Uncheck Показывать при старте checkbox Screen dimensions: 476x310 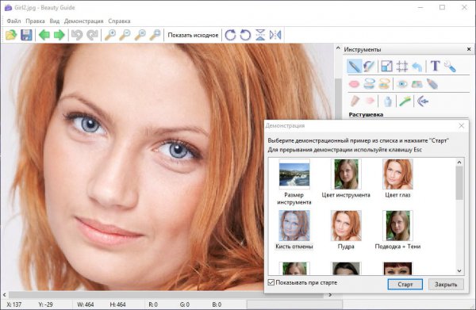coord(271,282)
